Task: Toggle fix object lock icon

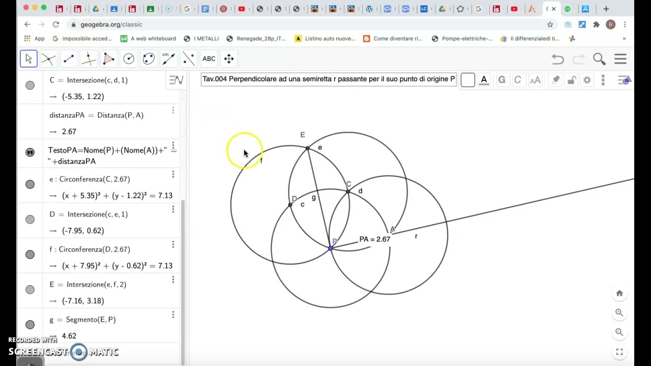Action: tap(572, 80)
